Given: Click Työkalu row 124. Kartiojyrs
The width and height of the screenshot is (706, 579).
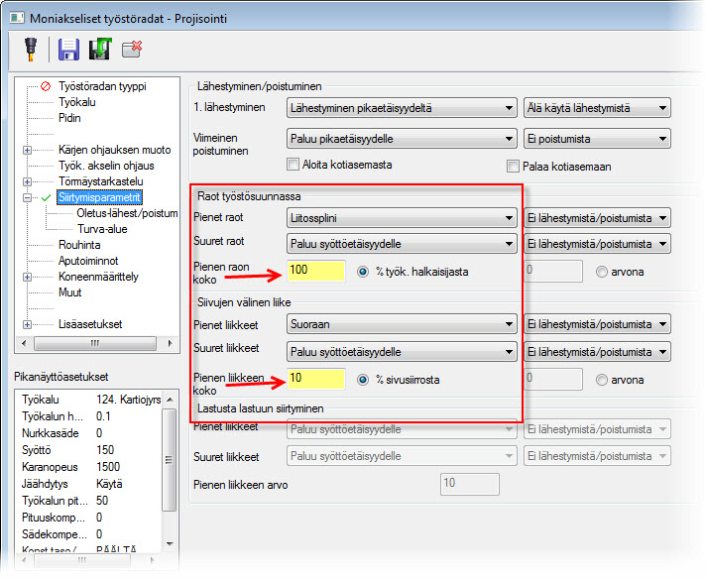Looking at the screenshot, I should (91, 400).
